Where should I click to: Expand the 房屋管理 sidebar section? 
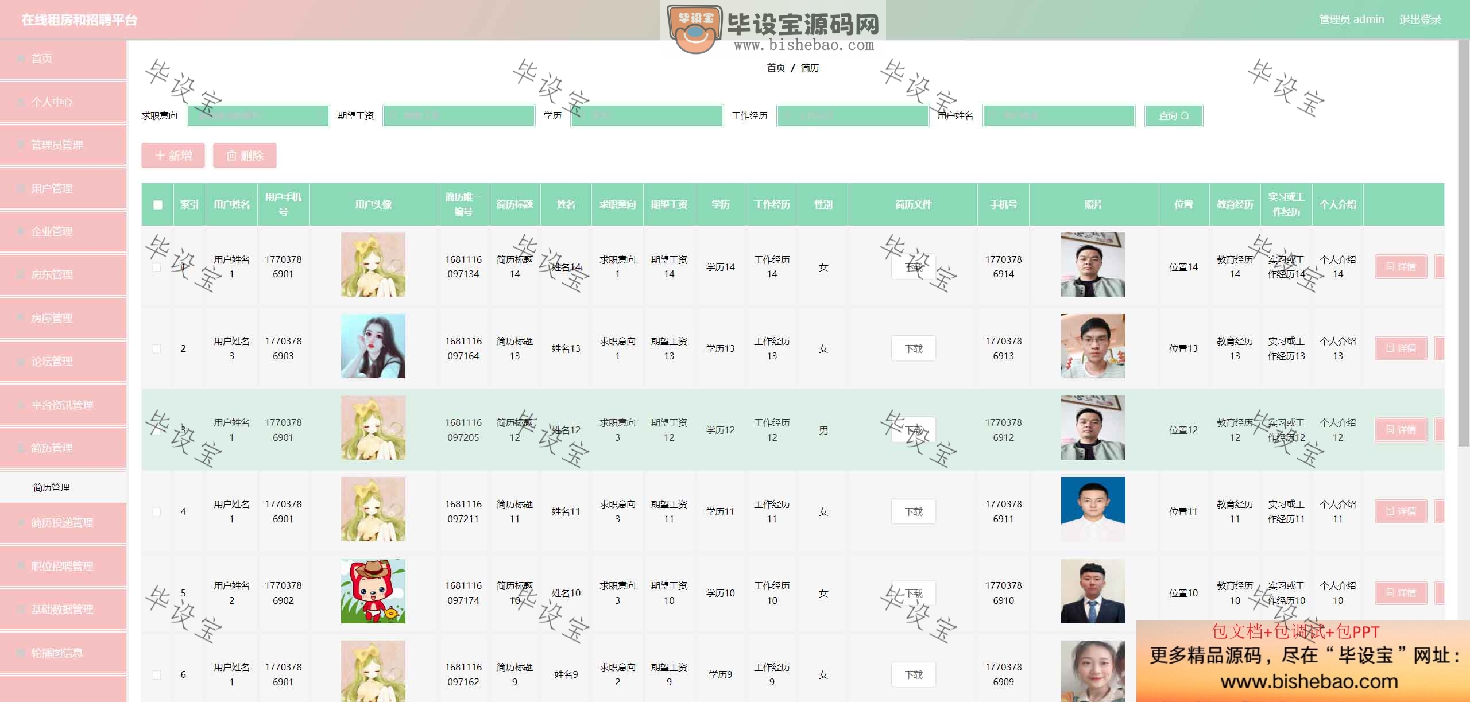[63, 318]
